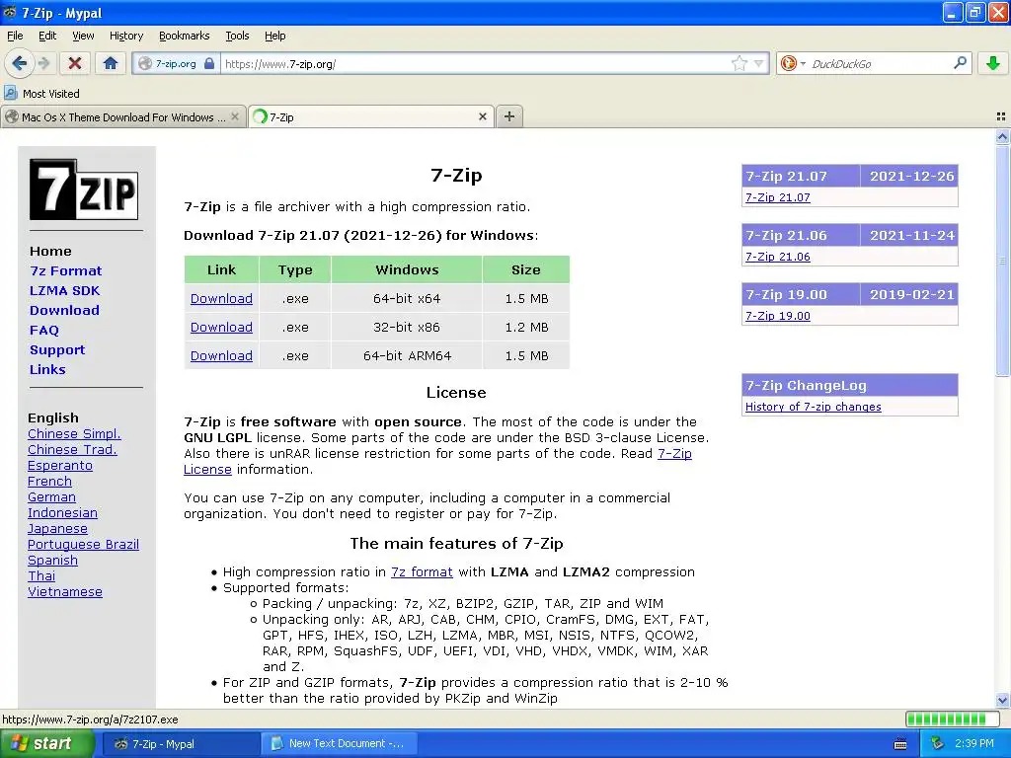Open the Tools menu
Image resolution: width=1011 pixels, height=758 pixels.
237,36
